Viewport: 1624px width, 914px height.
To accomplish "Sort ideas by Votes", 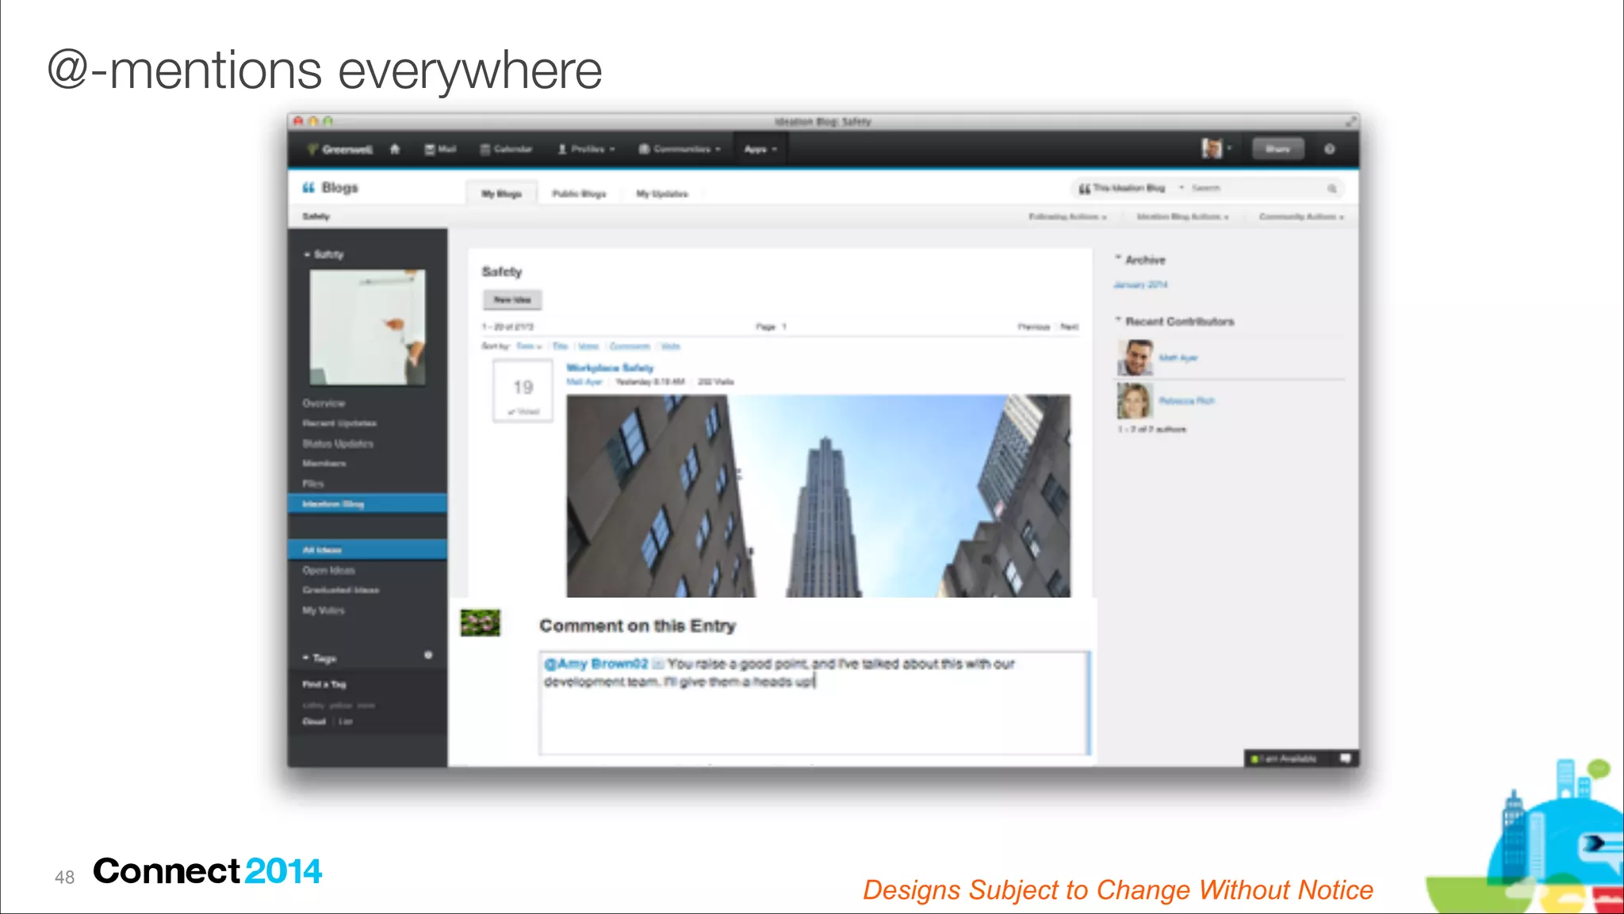I will tap(588, 346).
